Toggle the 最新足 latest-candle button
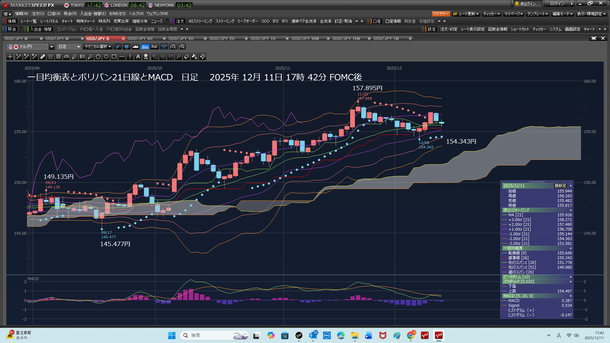This screenshot has width=610, height=343. (560, 185)
